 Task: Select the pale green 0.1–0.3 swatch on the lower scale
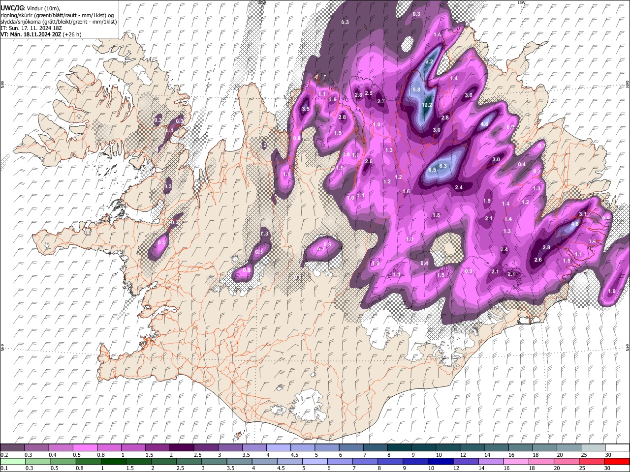[x=12, y=461]
